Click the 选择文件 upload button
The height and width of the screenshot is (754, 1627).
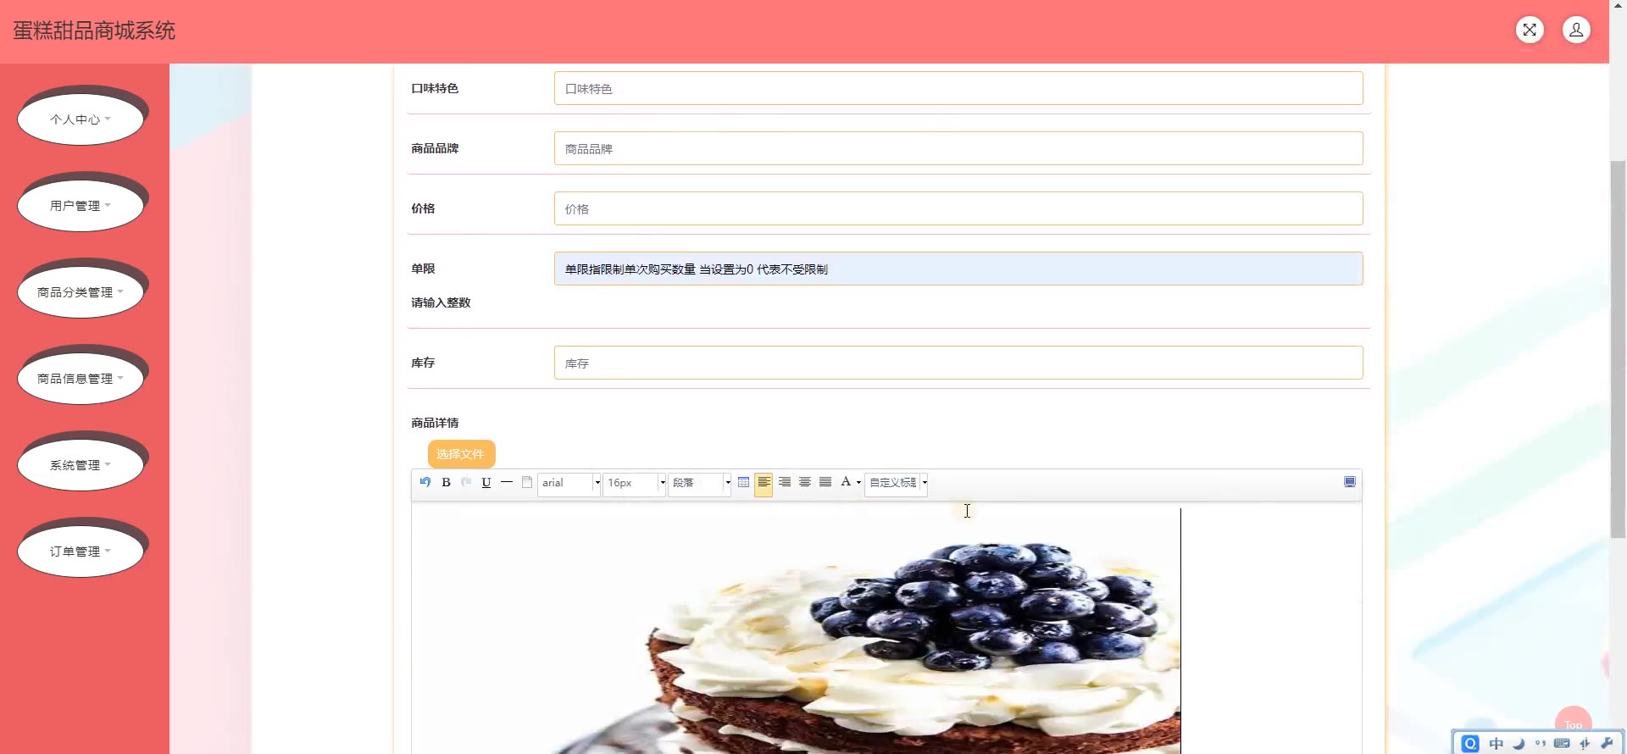click(x=461, y=454)
